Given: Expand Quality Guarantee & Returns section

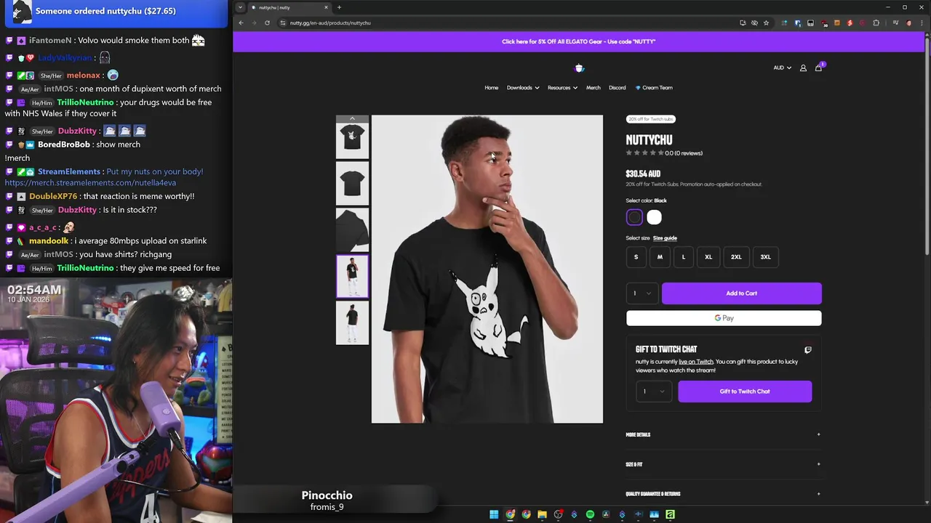Looking at the screenshot, I should pyautogui.click(x=723, y=494).
